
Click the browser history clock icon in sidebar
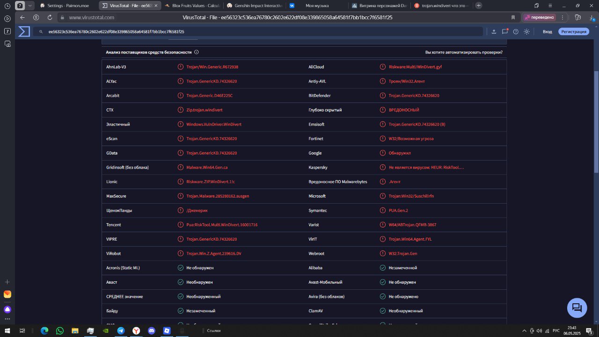click(x=7, y=6)
